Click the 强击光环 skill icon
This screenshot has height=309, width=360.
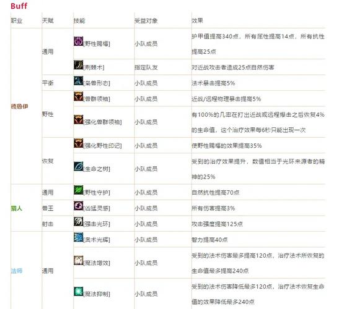[78, 221]
